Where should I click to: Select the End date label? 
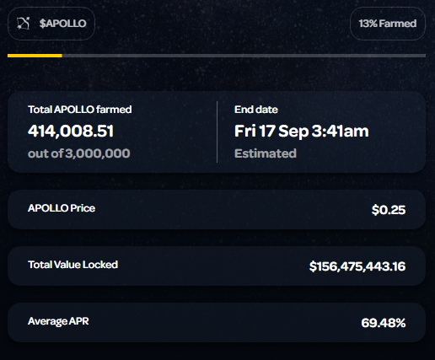click(x=256, y=110)
